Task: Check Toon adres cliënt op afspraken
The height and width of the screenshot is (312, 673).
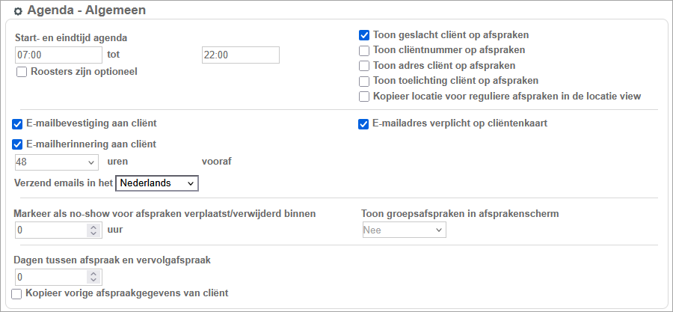Action: pyautogui.click(x=364, y=66)
